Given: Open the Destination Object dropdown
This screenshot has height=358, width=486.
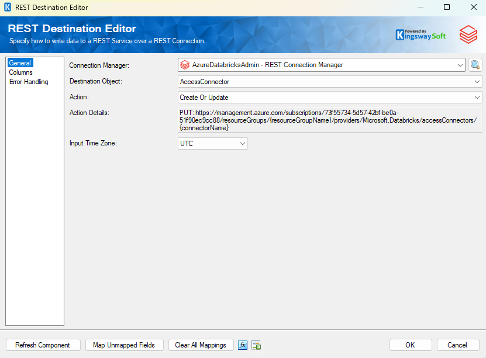Looking at the screenshot, I should [x=477, y=82].
